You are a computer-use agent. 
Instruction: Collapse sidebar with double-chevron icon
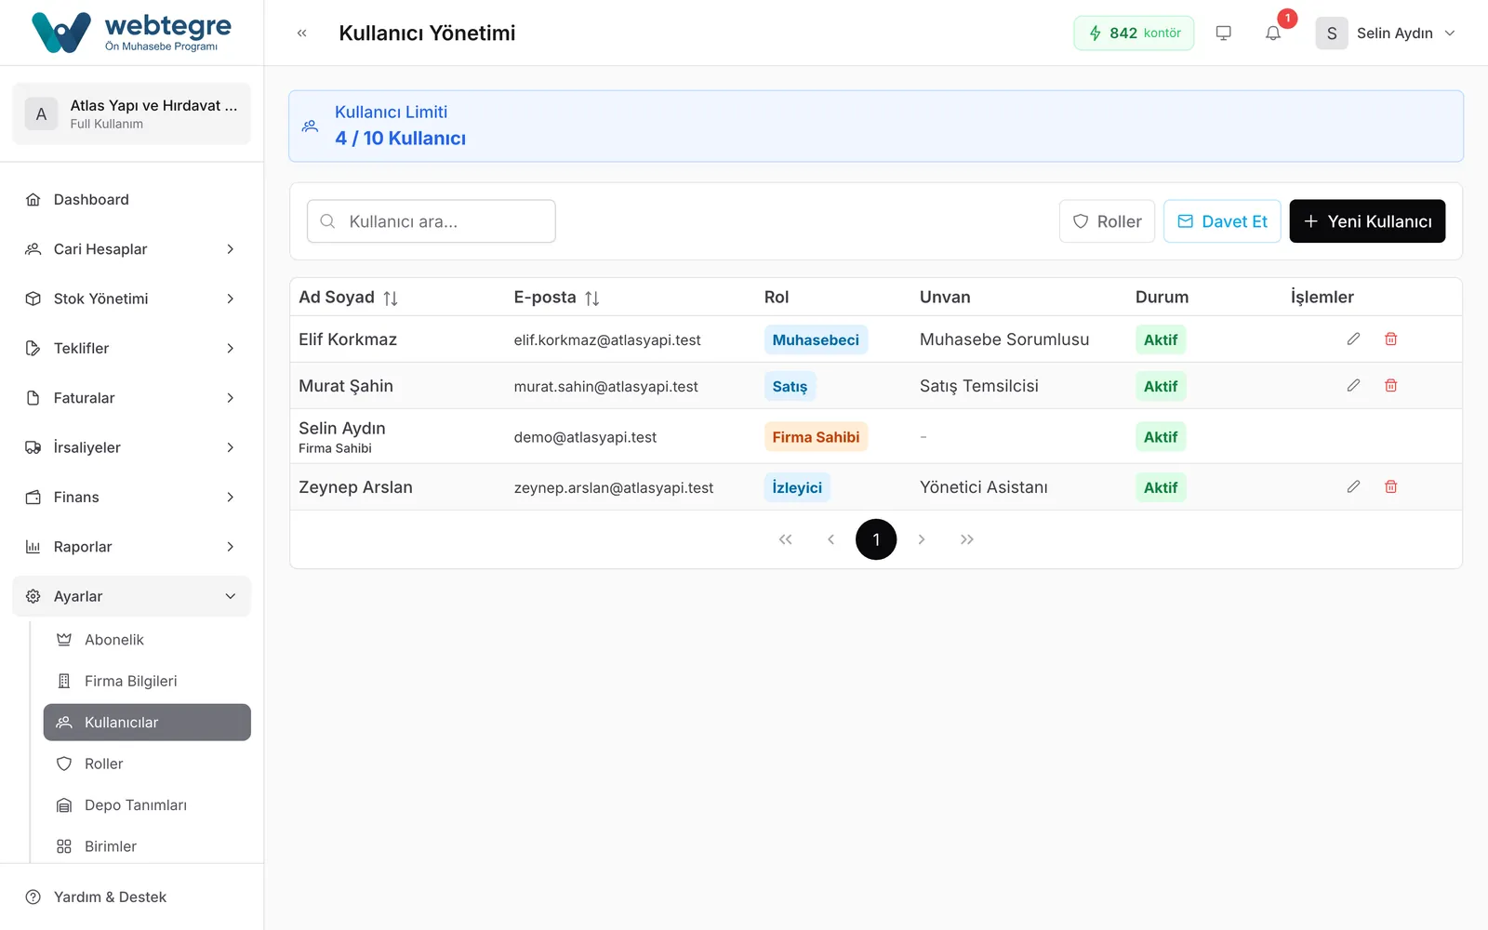pyautogui.click(x=302, y=33)
